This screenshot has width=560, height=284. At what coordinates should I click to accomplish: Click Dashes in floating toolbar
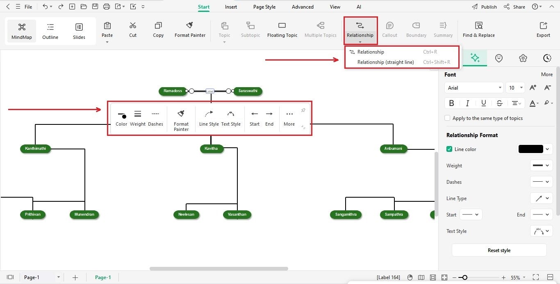pos(155,118)
